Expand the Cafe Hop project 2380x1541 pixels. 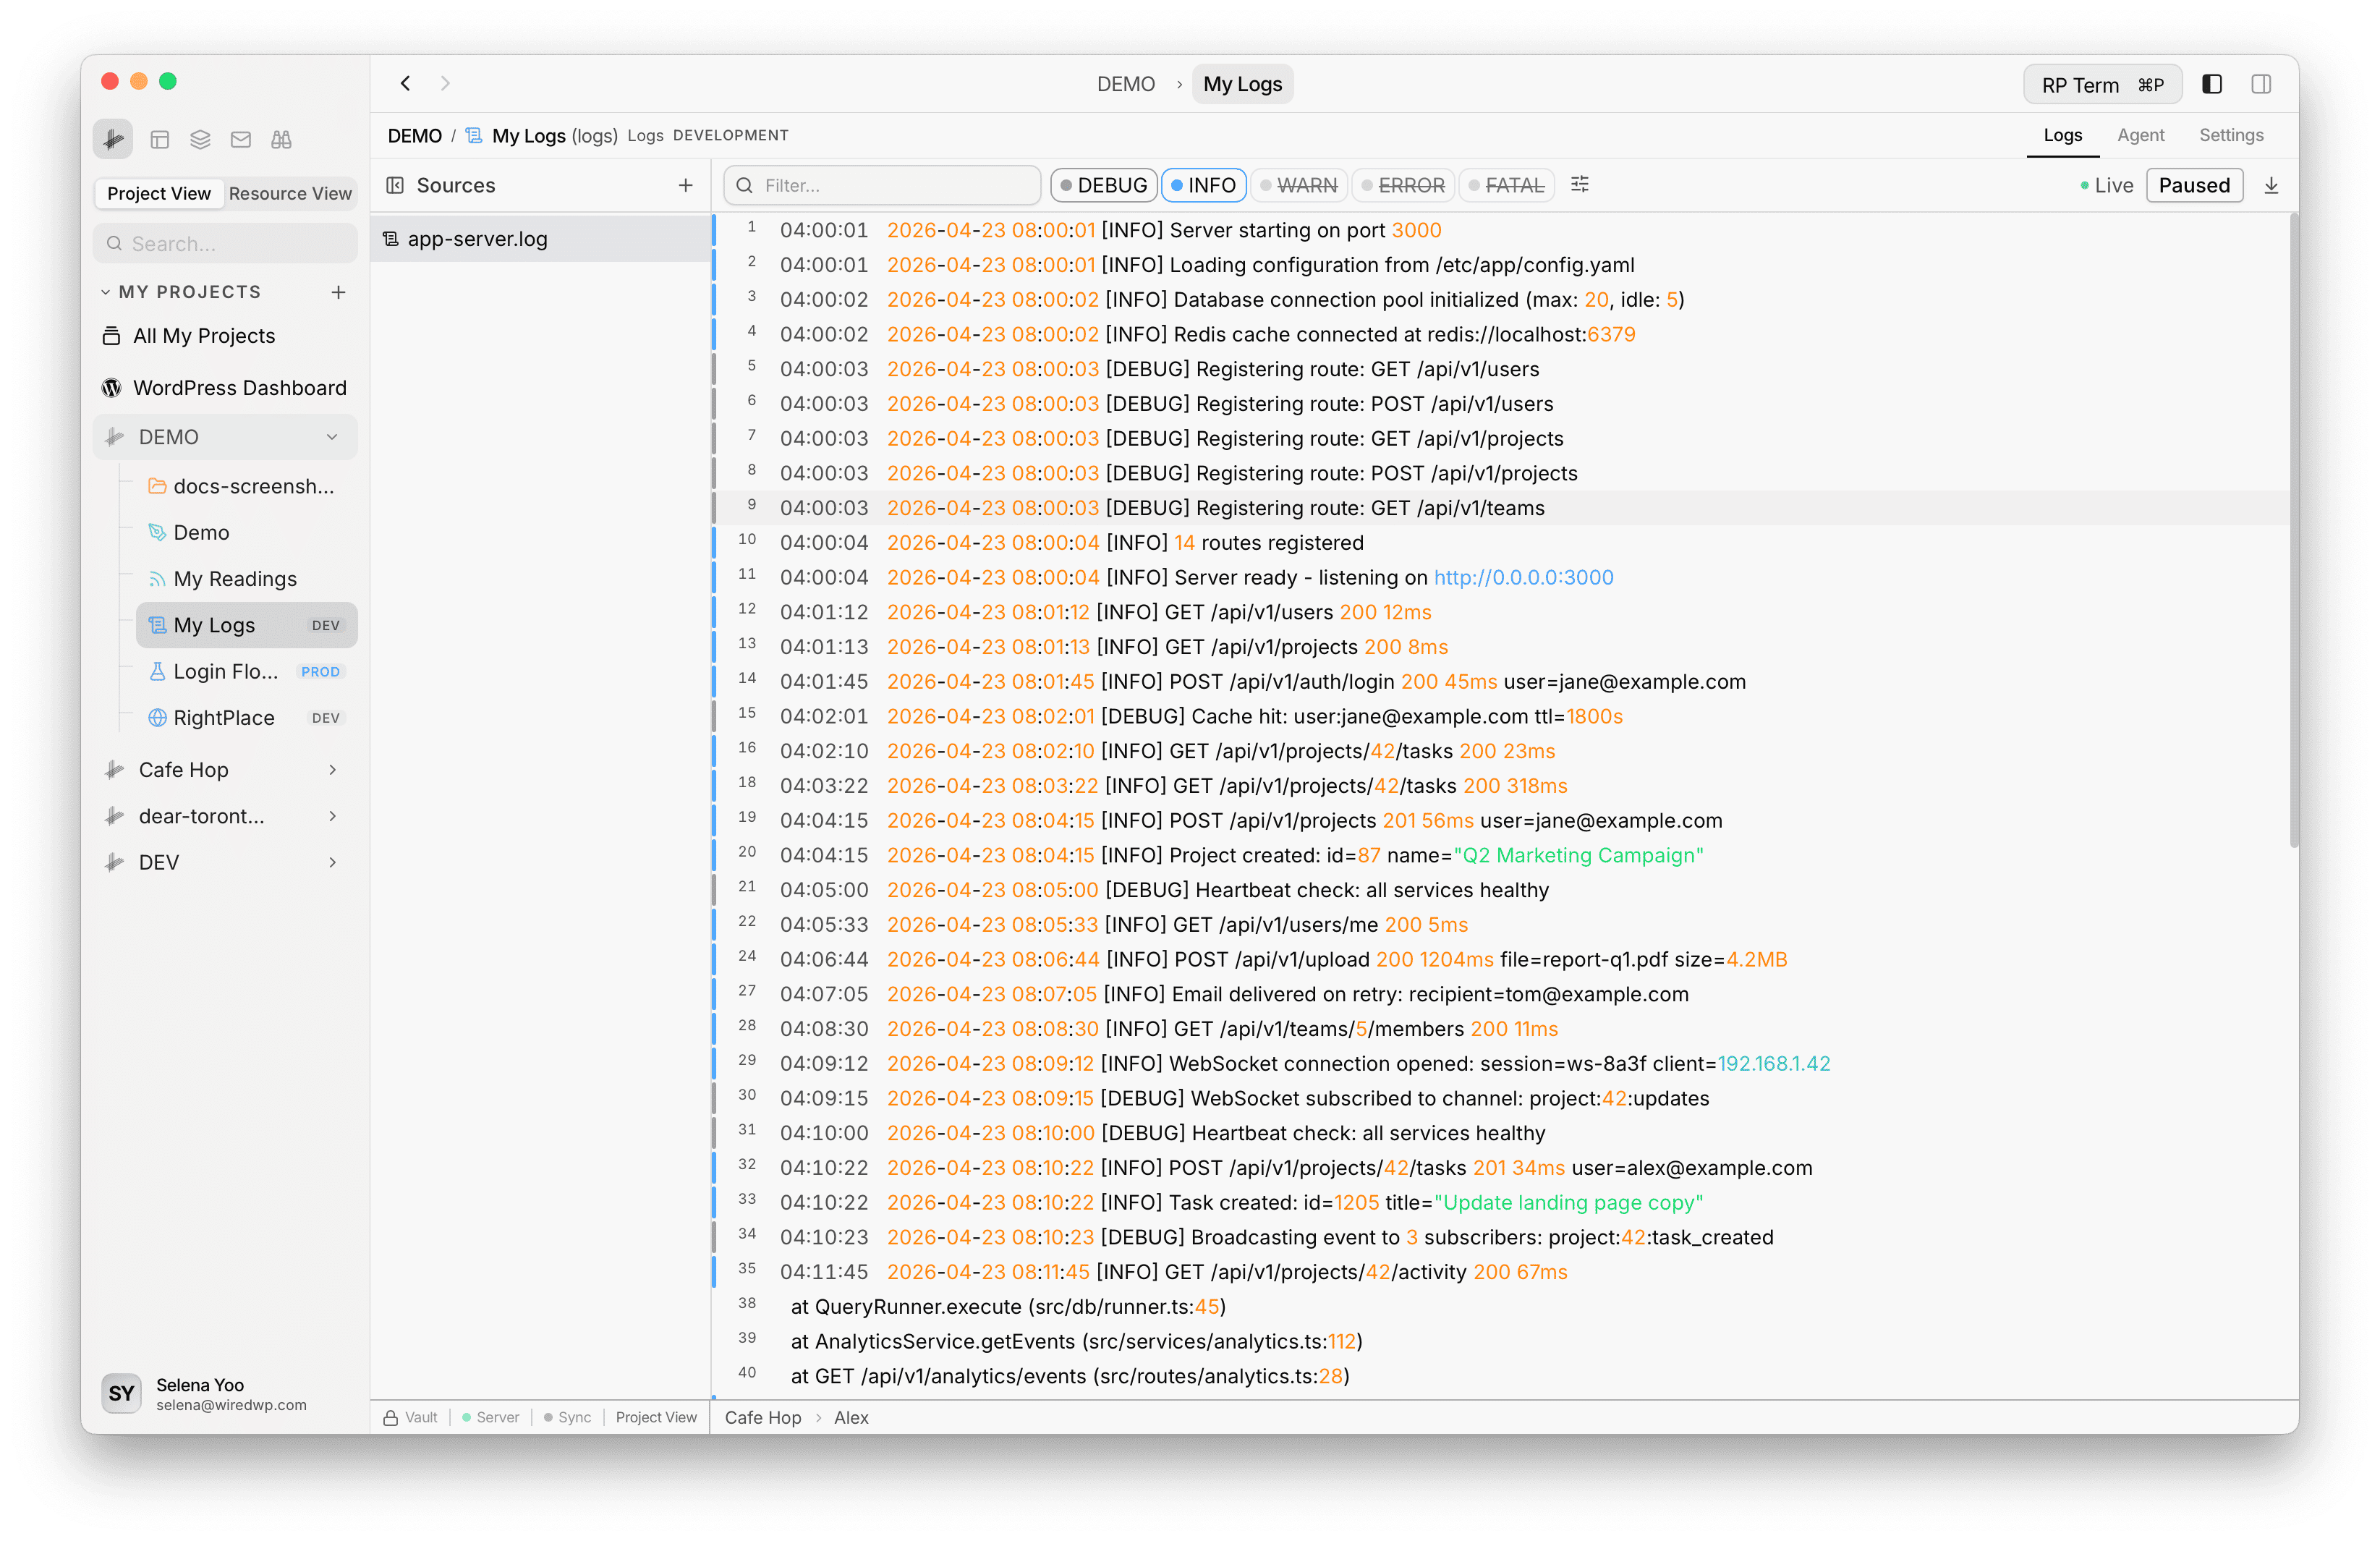click(x=332, y=770)
